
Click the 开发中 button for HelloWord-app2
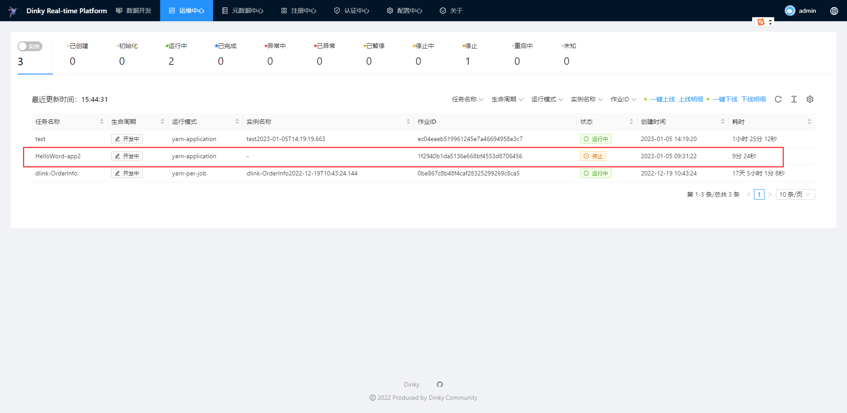click(x=127, y=156)
